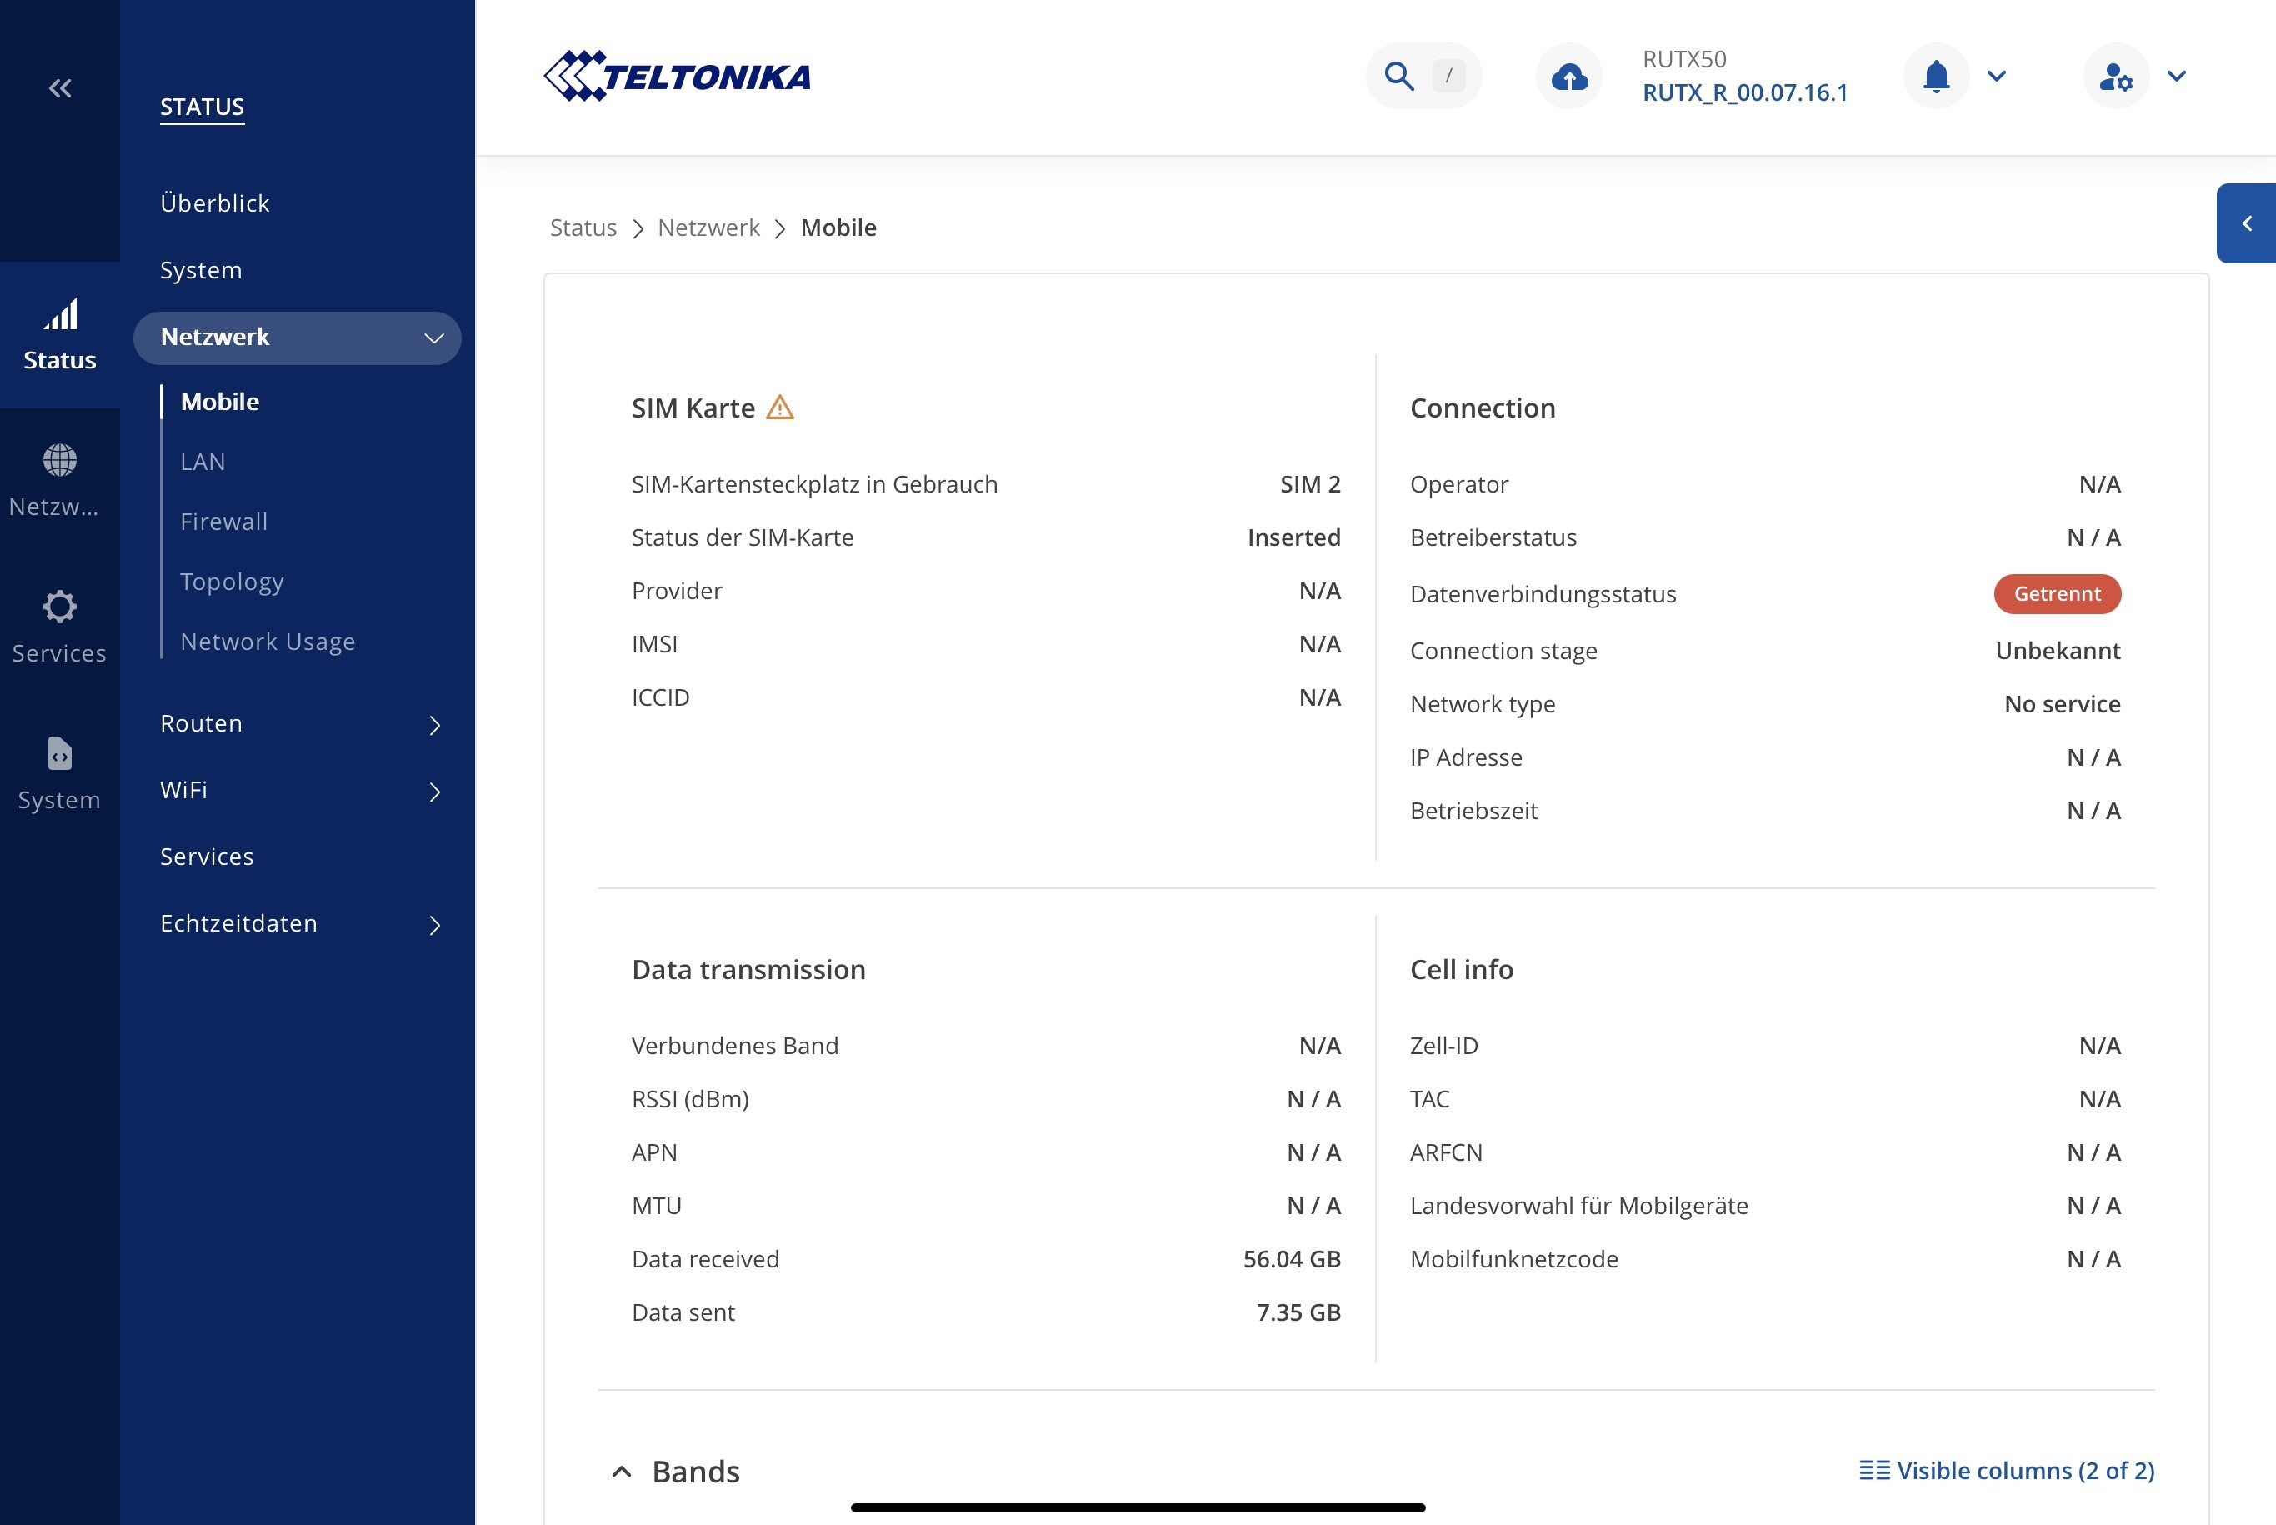Open the Network Usage page

tap(268, 642)
